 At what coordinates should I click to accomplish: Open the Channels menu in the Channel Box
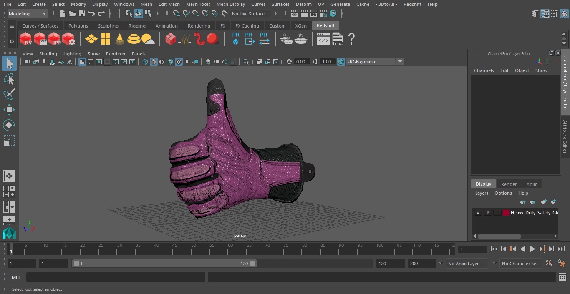click(x=484, y=70)
